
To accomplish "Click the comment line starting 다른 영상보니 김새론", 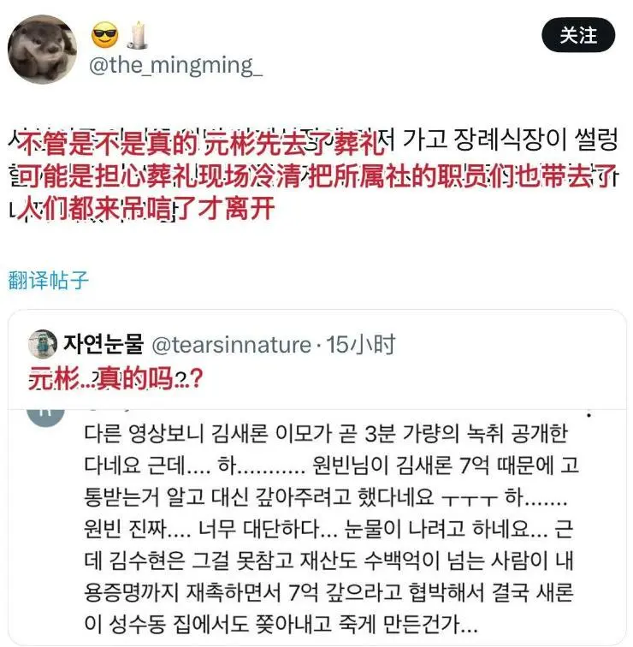I will (x=326, y=433).
